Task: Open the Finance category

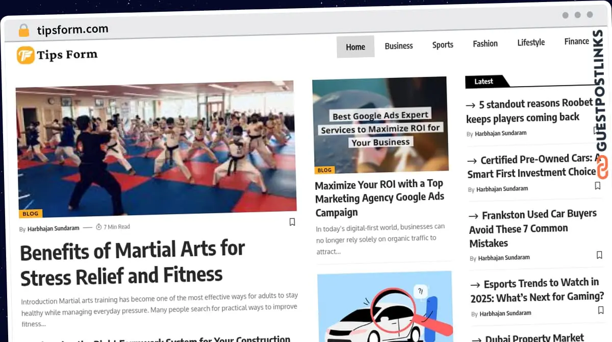Action: [x=576, y=42]
